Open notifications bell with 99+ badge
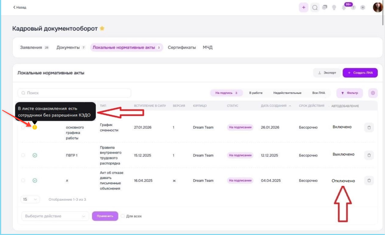385x235 pixels. tap(344, 7)
